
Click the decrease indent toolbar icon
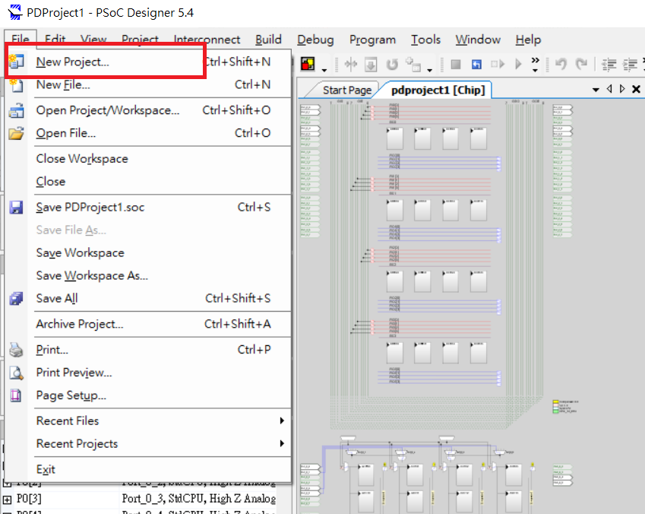click(609, 64)
